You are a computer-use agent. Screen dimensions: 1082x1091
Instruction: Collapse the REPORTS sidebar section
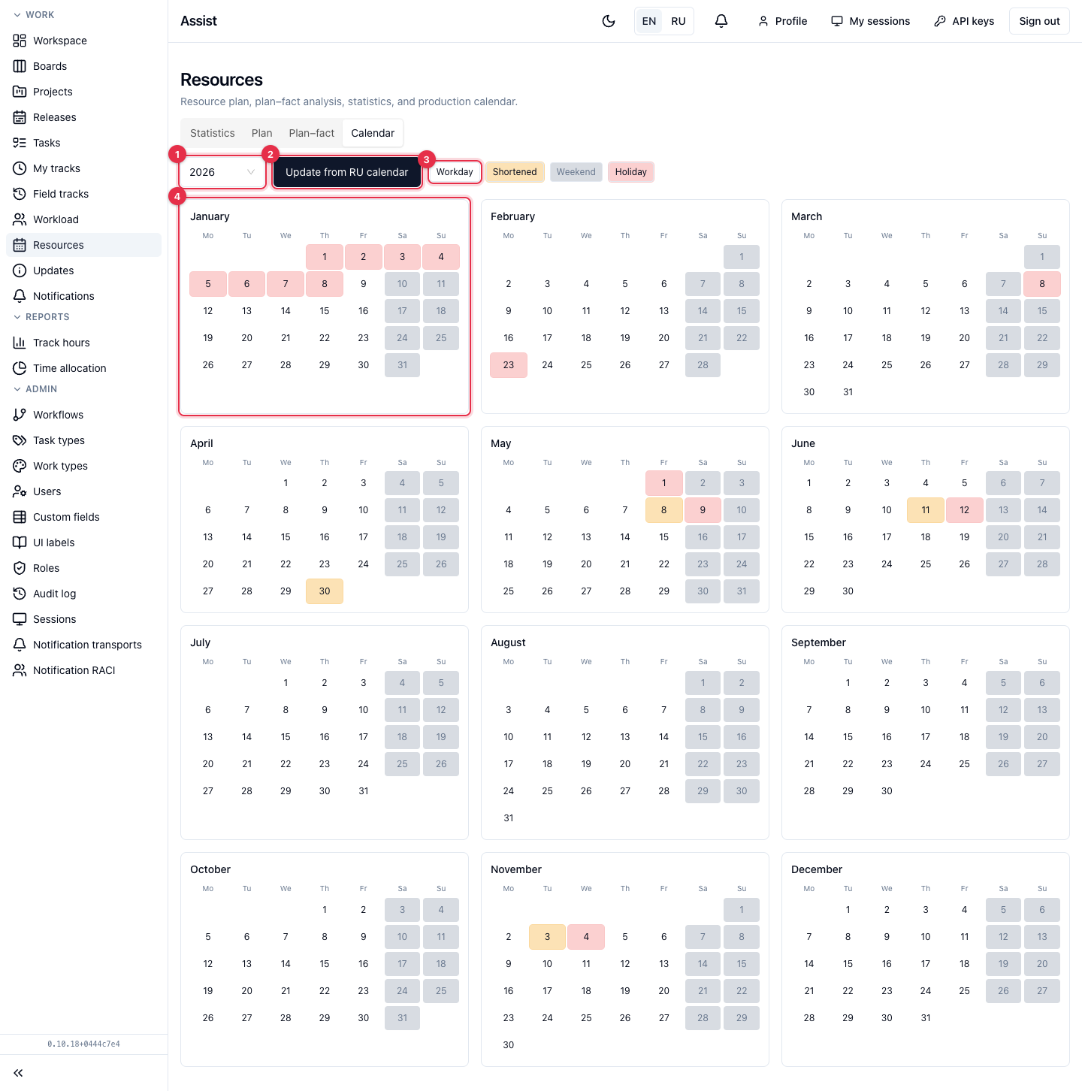tap(41, 317)
